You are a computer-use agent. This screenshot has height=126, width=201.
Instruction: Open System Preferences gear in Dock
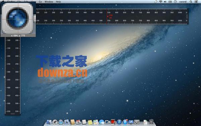[x=137, y=122]
